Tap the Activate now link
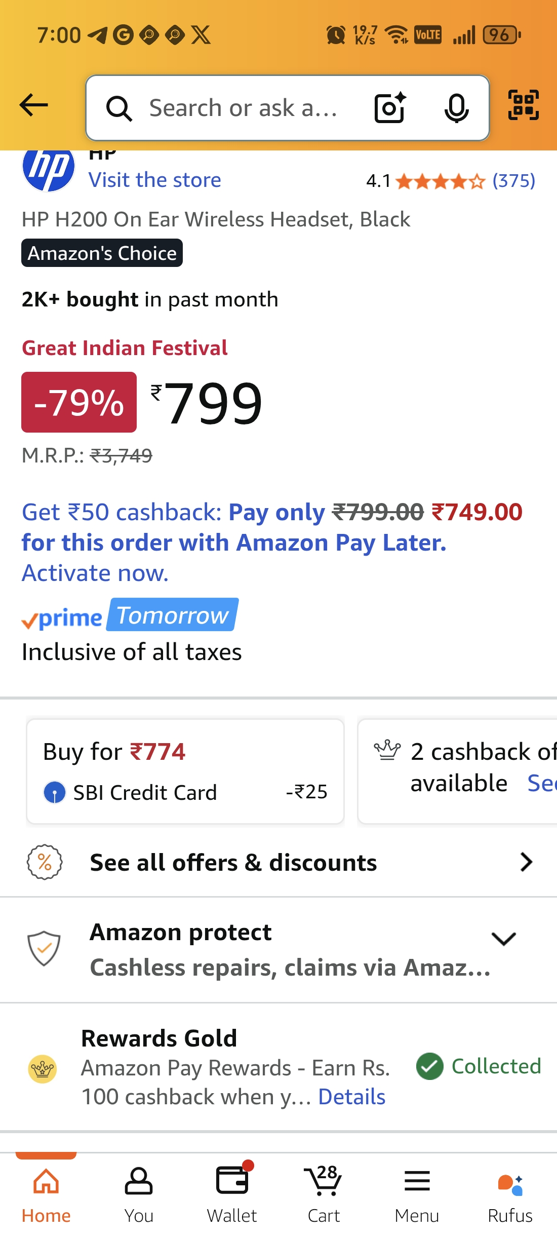 tap(95, 573)
